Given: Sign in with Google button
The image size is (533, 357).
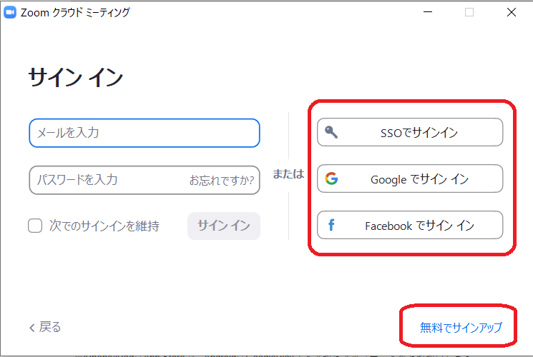Looking at the screenshot, I should [x=410, y=179].
